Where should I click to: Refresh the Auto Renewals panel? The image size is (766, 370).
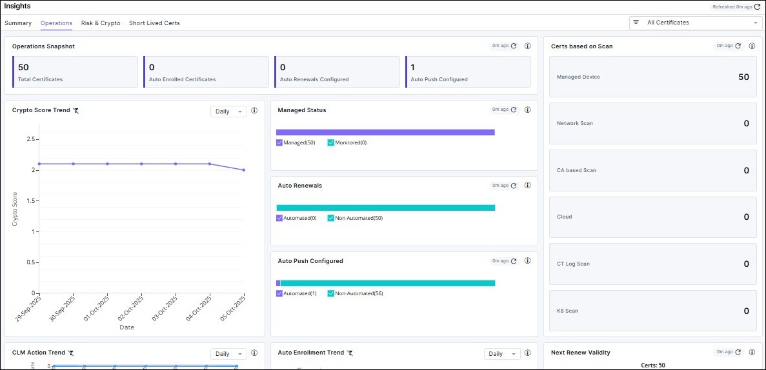point(514,186)
